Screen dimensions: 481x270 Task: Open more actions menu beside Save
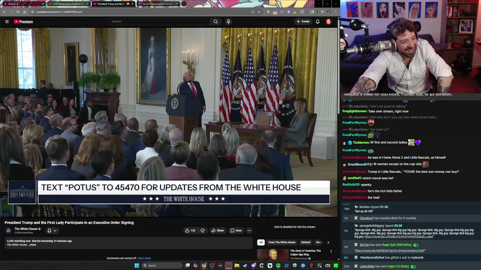point(249,231)
